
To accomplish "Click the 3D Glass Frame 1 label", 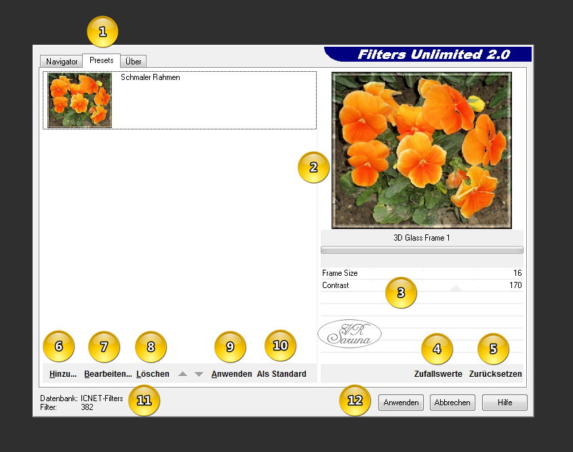I will 422,238.
